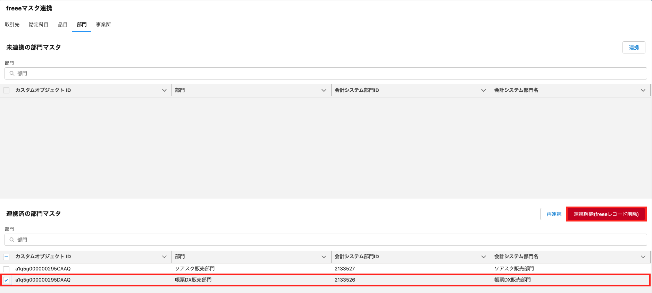Screen dimensions: 652x293
Task: Click search icon in linked 部門 search field
Action: coord(12,240)
